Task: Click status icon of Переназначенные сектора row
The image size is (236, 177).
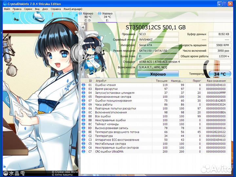Action: [83, 97]
